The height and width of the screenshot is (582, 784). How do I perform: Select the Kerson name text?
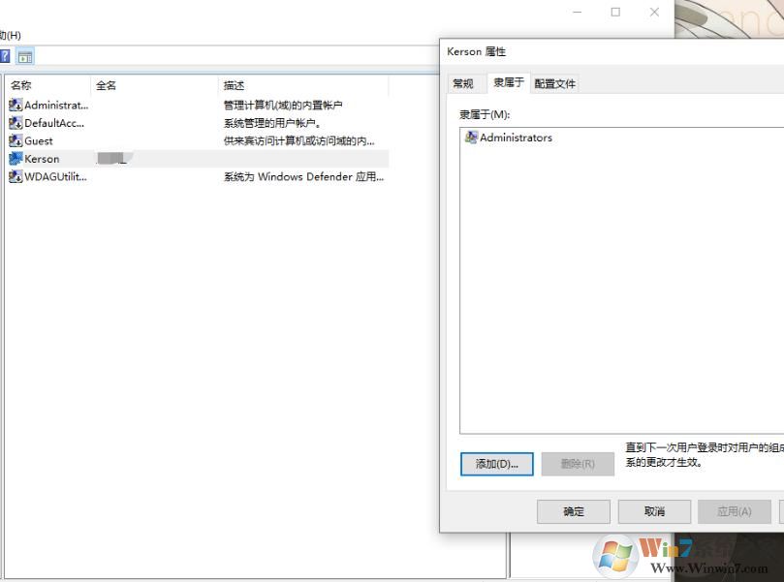pyautogui.click(x=42, y=160)
